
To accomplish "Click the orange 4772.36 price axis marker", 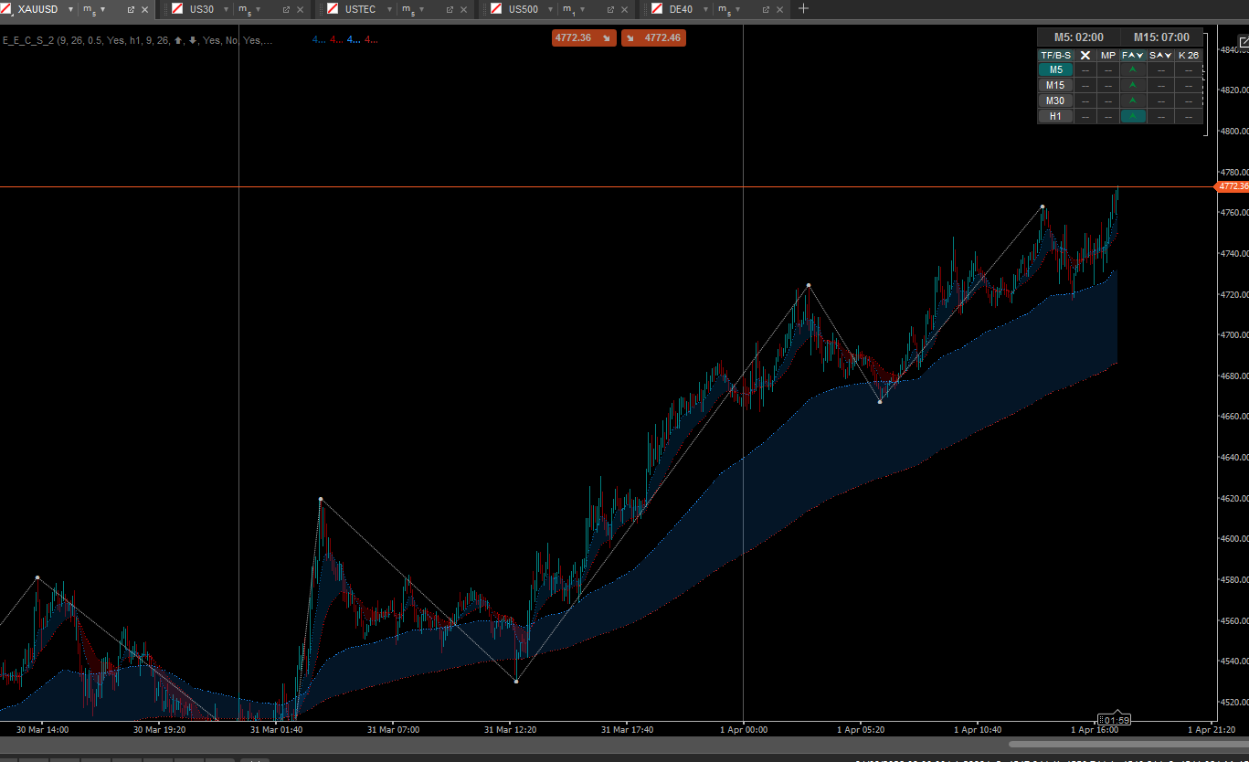I will [x=1232, y=186].
